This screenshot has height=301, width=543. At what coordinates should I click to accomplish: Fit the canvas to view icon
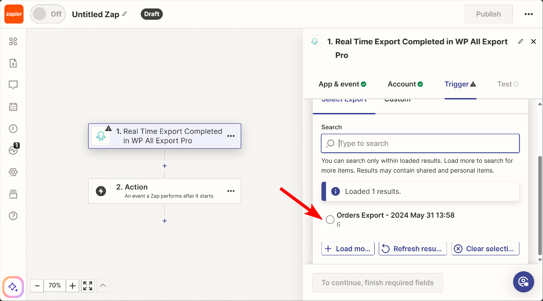click(x=88, y=286)
